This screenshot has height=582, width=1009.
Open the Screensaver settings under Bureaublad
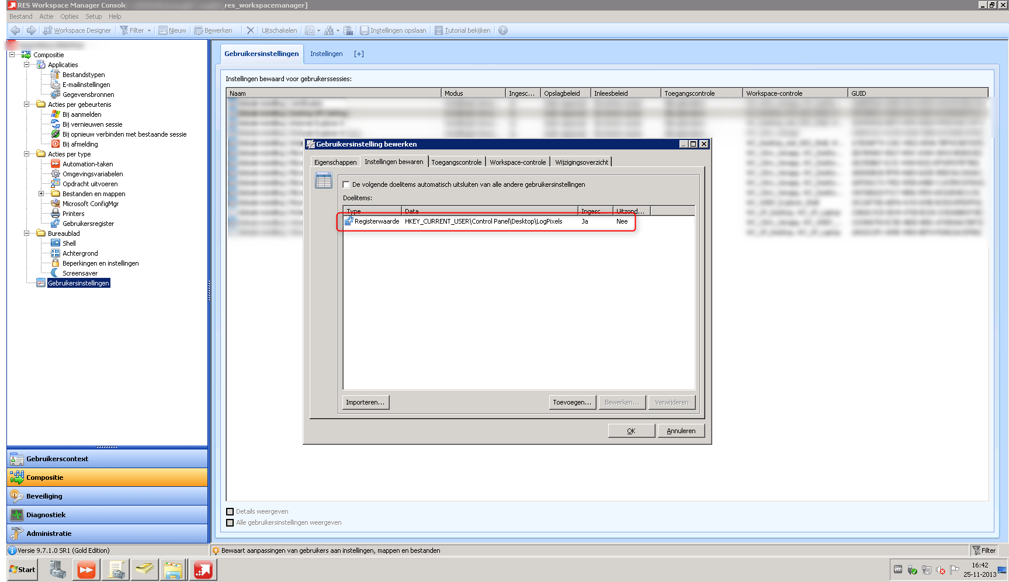pos(80,273)
